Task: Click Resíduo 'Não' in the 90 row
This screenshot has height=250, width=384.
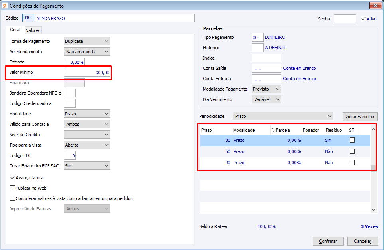Action: coord(329,163)
